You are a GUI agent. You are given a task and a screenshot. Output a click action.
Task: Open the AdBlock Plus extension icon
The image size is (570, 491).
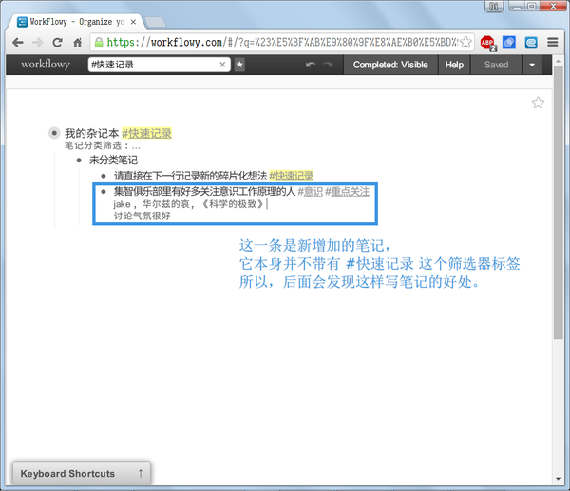point(488,43)
